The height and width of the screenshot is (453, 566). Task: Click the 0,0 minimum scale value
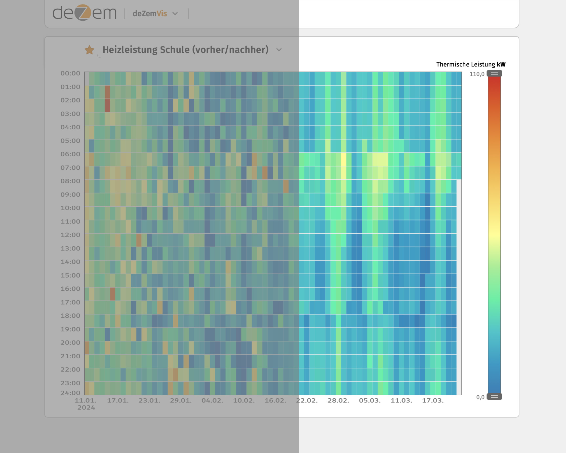click(480, 397)
